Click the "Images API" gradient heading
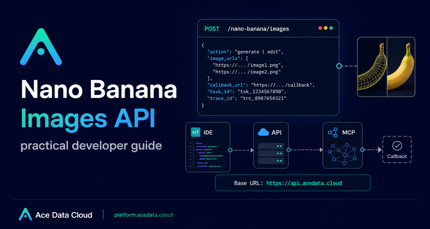The width and height of the screenshot is (430, 229). tap(88, 118)
